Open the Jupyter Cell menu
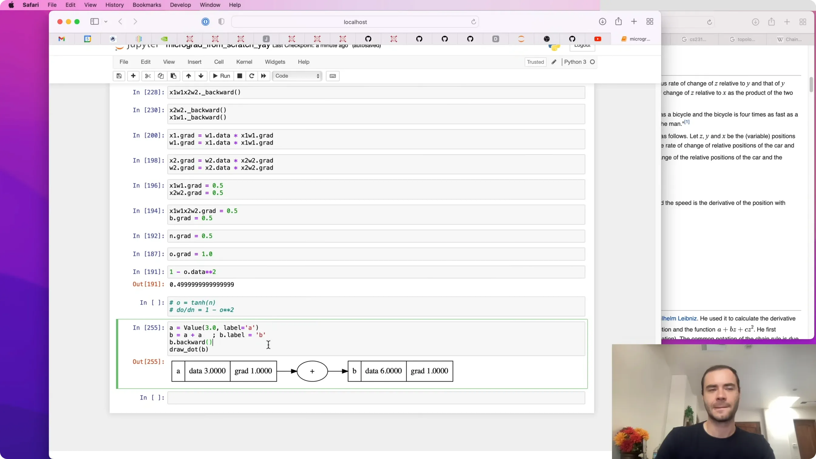This screenshot has width=816, height=459. [x=219, y=62]
